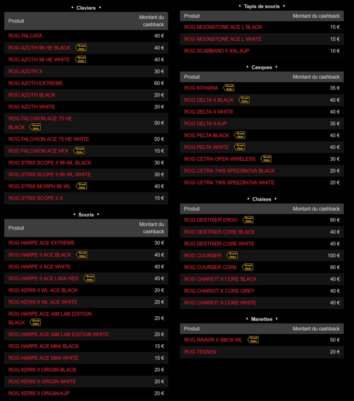
Task: Open the ROG KERIS II ORIGIN-KJP link
Action: 39,393
